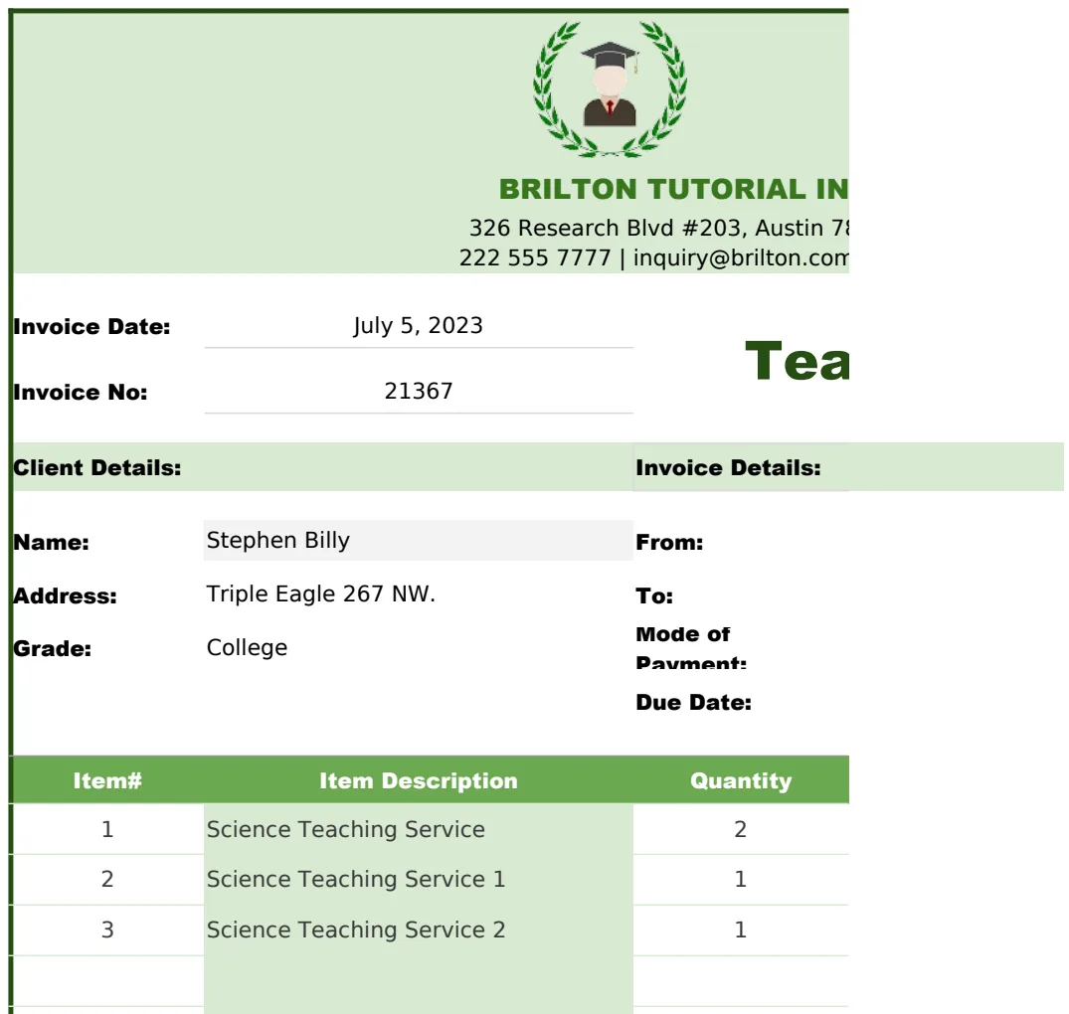
Task: Click the College grade value
Action: (247, 647)
